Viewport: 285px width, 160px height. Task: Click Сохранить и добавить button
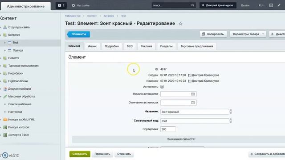pyautogui.click(x=267, y=154)
